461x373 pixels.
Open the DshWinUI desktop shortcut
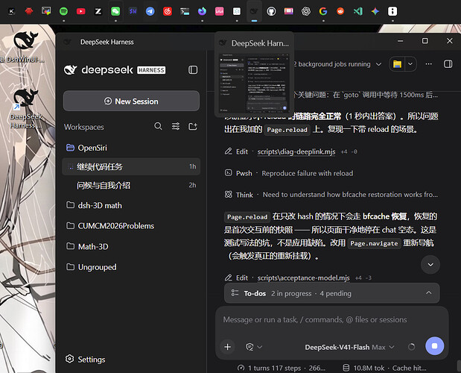[25, 47]
